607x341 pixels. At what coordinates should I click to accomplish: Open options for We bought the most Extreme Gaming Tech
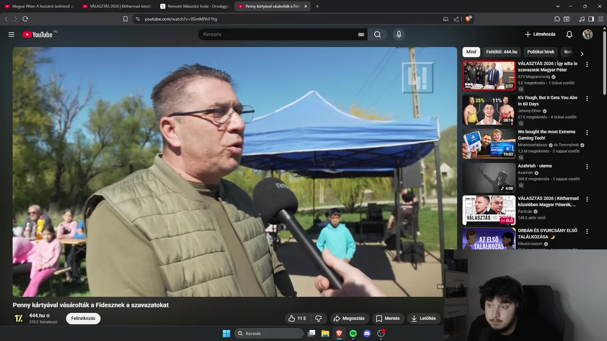click(x=587, y=133)
